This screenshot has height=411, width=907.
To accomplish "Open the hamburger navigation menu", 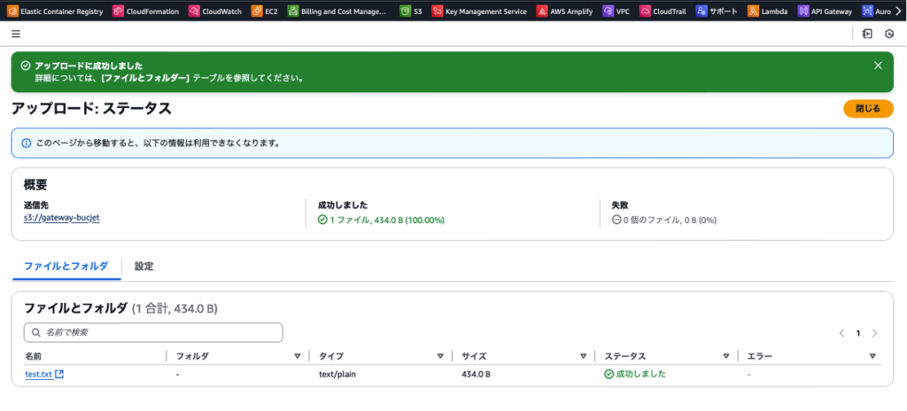I will [16, 35].
